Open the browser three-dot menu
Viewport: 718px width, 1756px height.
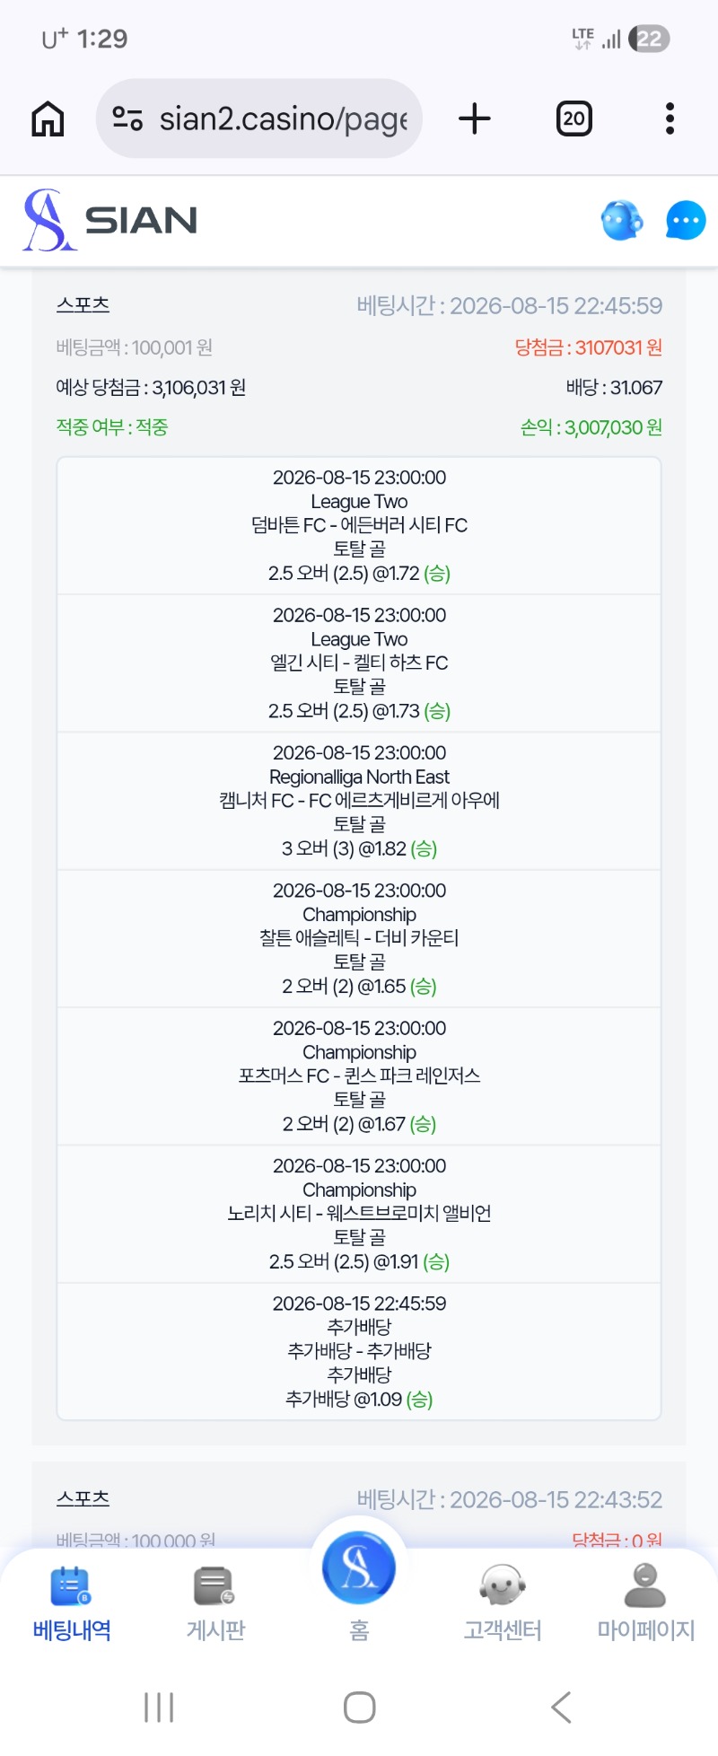[670, 119]
